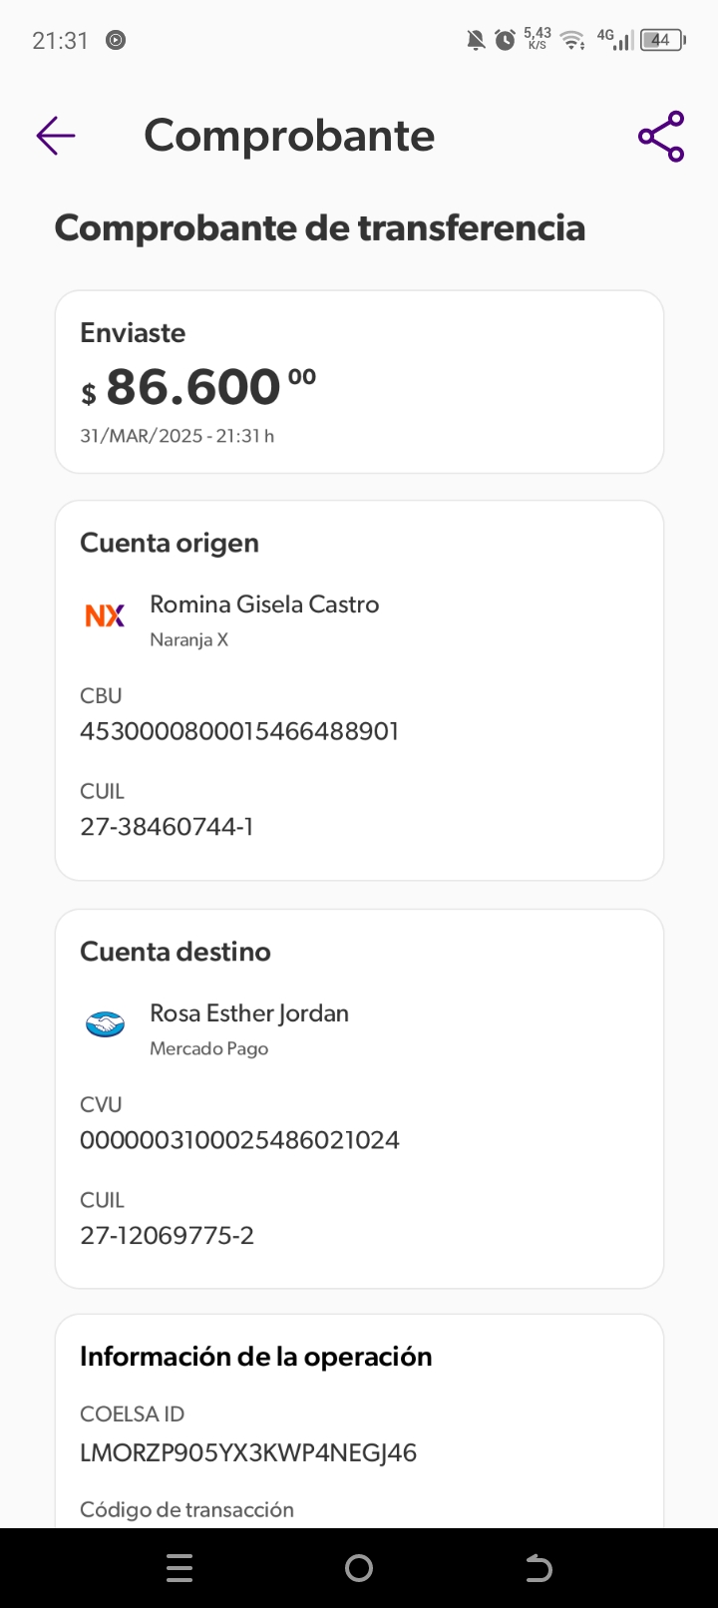Tap the sent amount $ 86.600
Viewport: 718px width, 1608px height.
(197, 387)
